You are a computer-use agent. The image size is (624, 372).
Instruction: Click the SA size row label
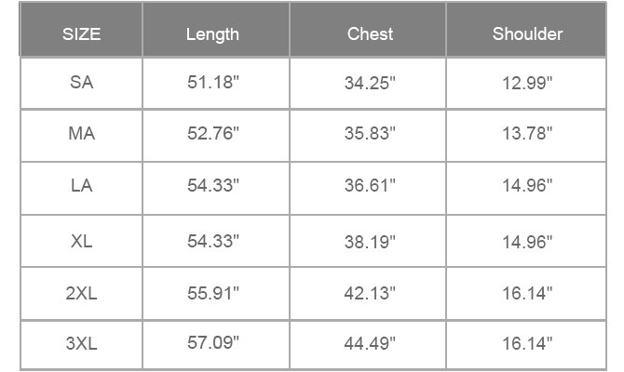tap(82, 83)
